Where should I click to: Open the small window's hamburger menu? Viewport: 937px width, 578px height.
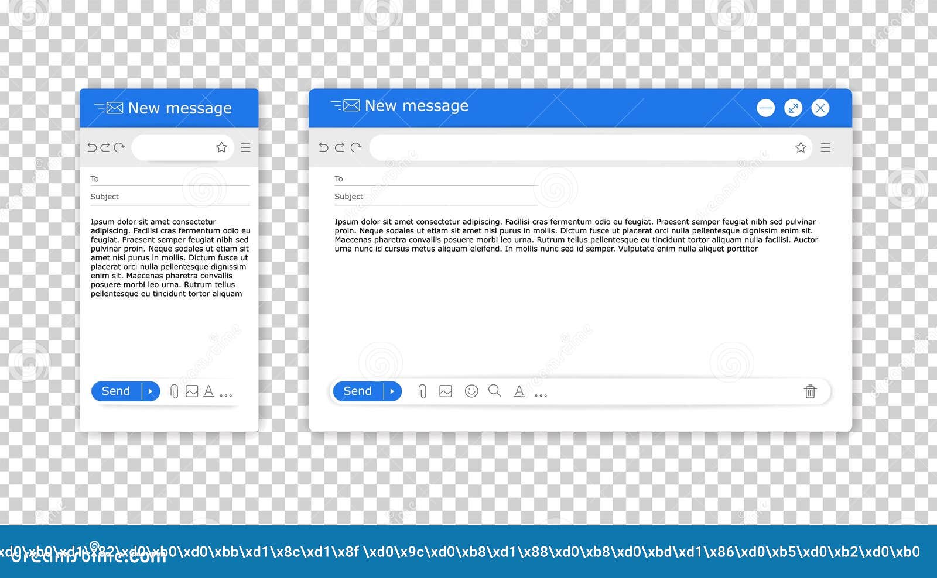click(245, 147)
